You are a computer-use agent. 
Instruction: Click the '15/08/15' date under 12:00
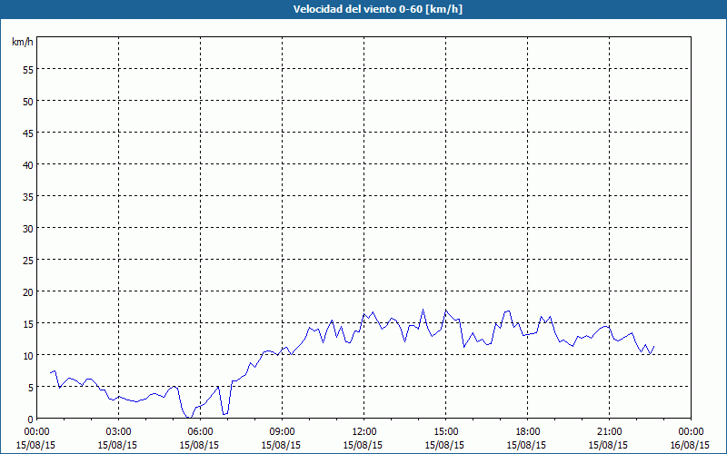(x=363, y=445)
